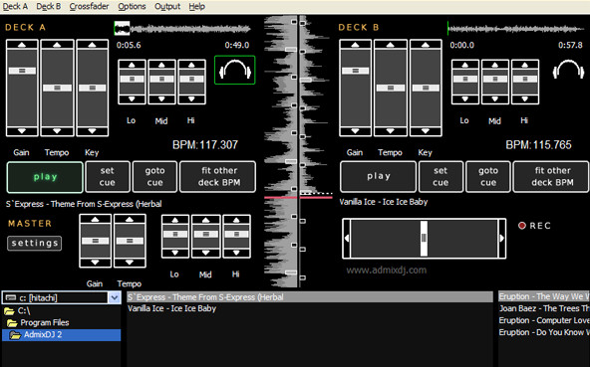Viewport: 590px width, 367px height.
Task: Open the Crossfader menu
Action: click(x=89, y=6)
